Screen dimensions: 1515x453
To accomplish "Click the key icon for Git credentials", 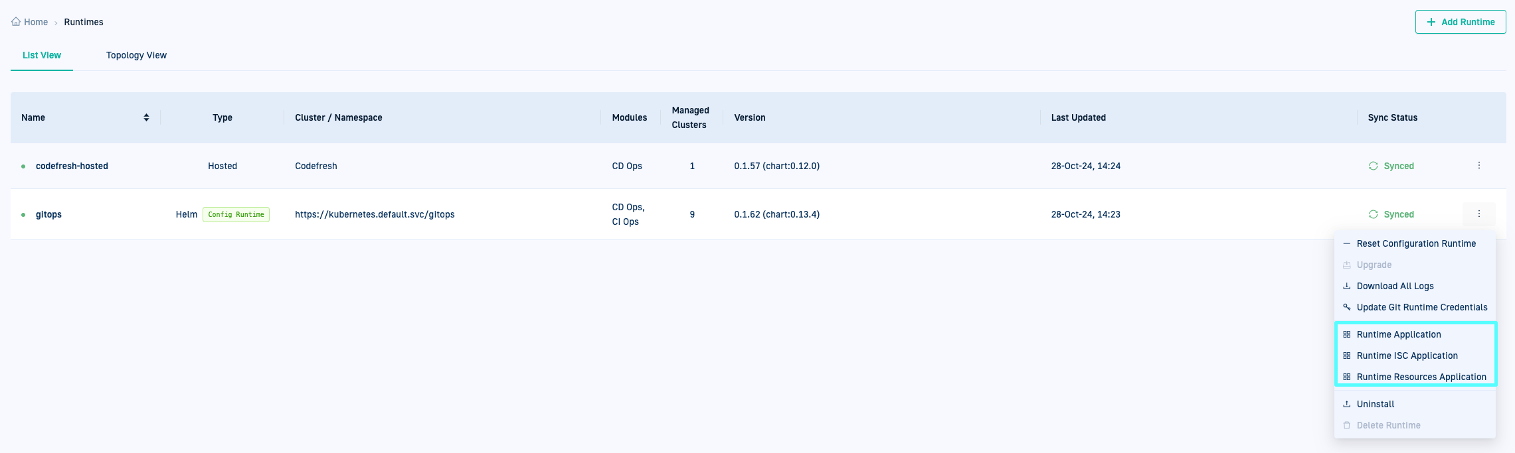I will 1347,307.
